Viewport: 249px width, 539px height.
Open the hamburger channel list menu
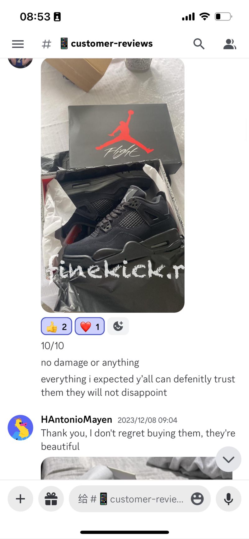click(x=18, y=44)
